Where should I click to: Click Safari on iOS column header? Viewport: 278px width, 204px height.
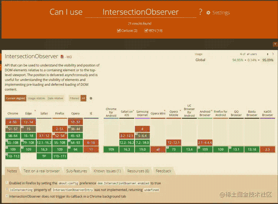tap(127, 113)
